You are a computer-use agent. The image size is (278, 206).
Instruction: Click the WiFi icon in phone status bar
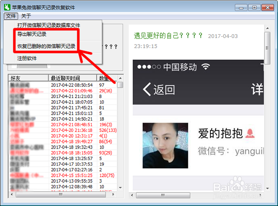click(x=205, y=67)
